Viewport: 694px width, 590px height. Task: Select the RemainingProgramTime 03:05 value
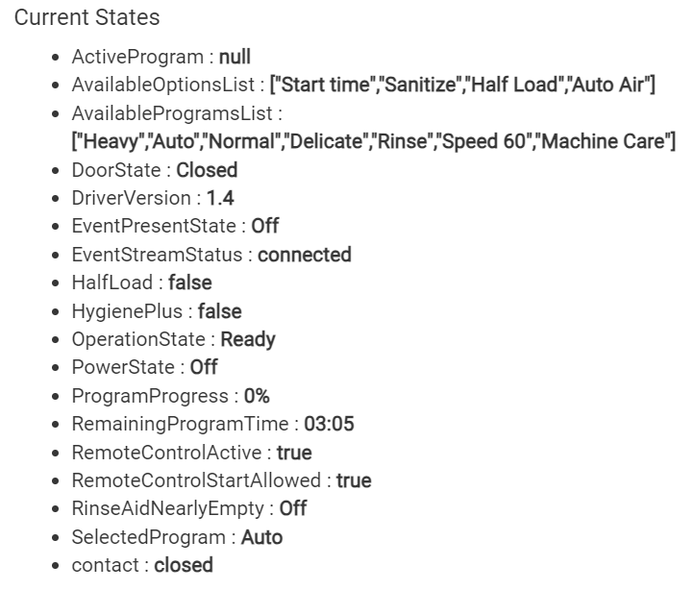tap(329, 424)
